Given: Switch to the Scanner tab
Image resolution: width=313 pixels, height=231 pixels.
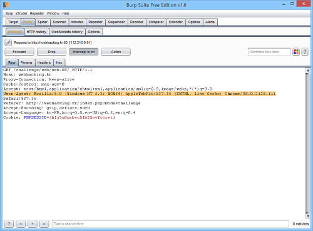Looking at the screenshot, I should click(59, 22).
